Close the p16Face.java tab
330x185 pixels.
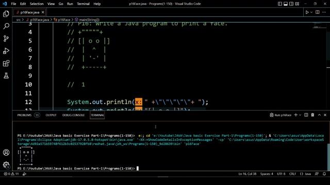click(43, 12)
